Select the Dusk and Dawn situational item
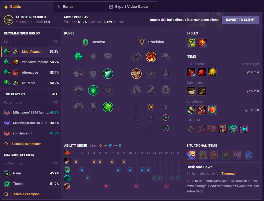Screen dimensions: 264x201 (x=191, y=155)
